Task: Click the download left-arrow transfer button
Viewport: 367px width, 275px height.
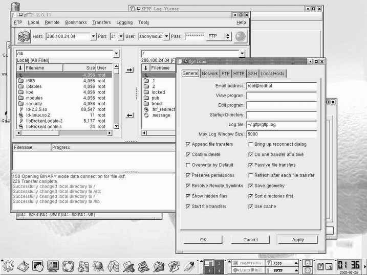Action: click(x=129, y=116)
